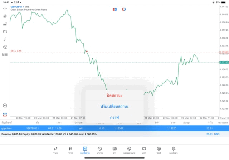
Task: Open the indicators panel icon
Action: click(x=5, y=24)
